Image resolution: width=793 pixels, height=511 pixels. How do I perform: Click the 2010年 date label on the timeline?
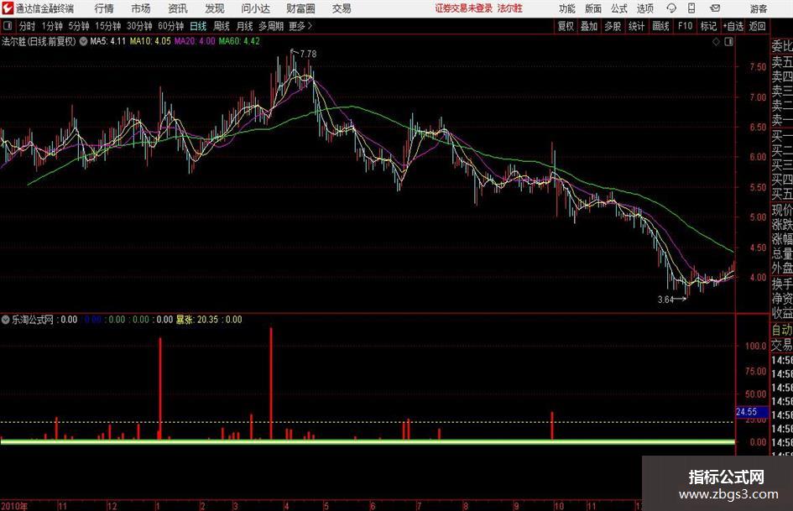coord(14,506)
